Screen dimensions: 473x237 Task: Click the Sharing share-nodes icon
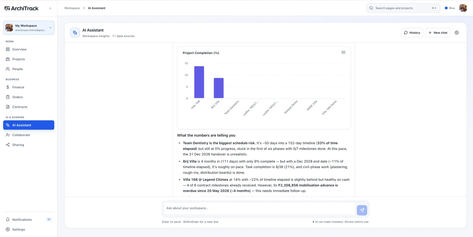[x=8, y=145]
